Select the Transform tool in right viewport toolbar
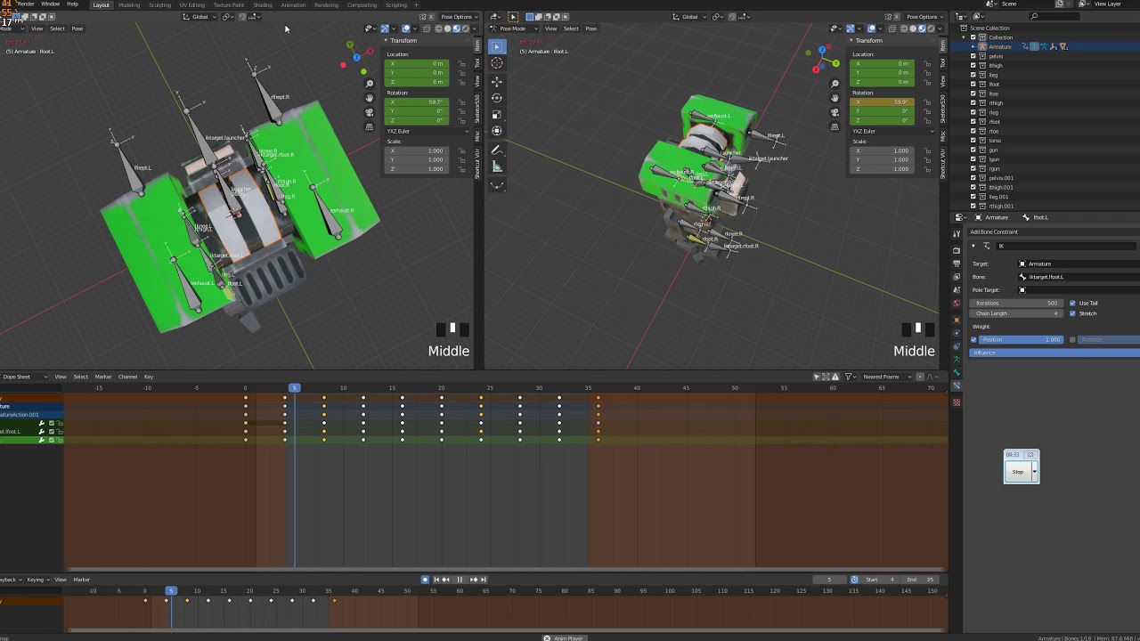 tap(497, 131)
